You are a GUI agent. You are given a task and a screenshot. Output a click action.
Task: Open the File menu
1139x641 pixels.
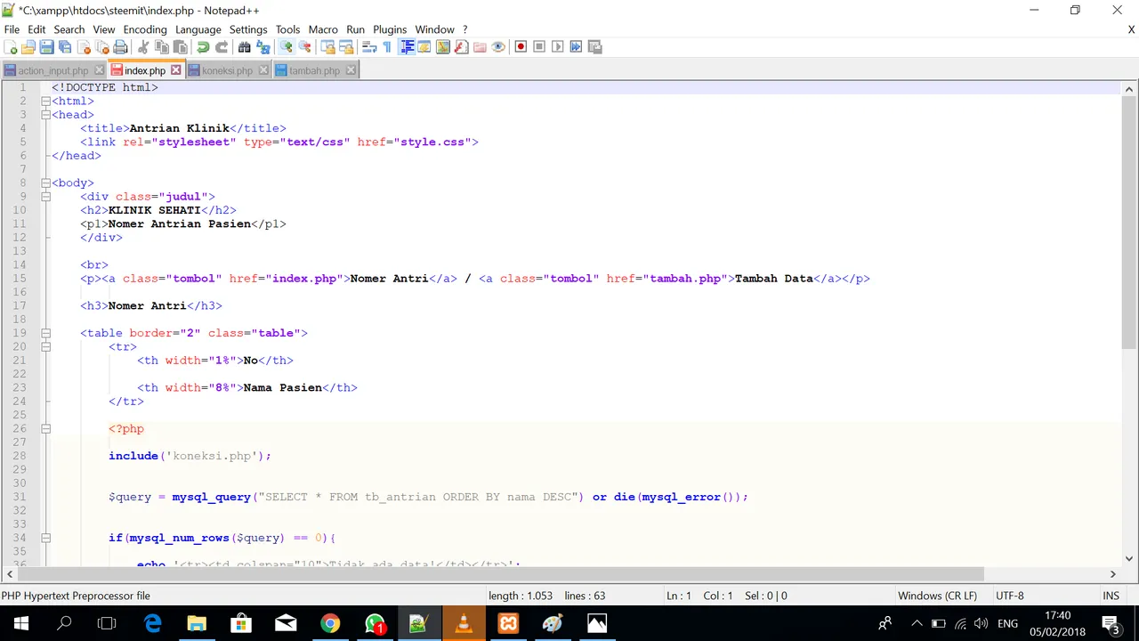(x=12, y=29)
